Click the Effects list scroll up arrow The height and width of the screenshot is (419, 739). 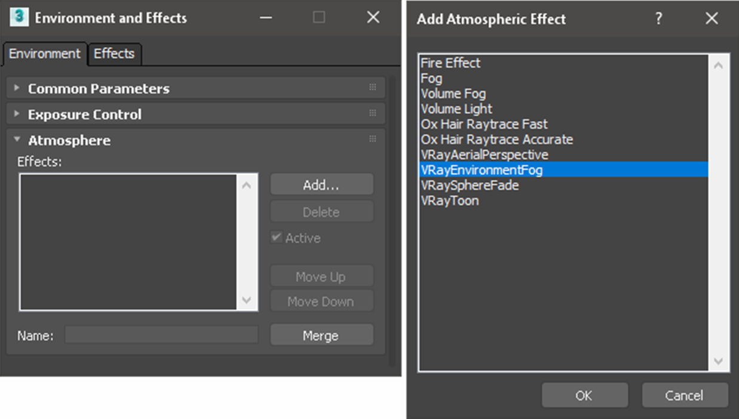tap(247, 186)
